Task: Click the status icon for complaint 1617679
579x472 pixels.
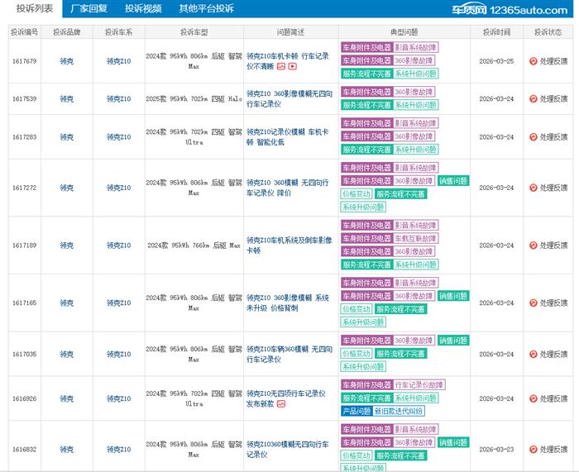Action: [x=533, y=61]
